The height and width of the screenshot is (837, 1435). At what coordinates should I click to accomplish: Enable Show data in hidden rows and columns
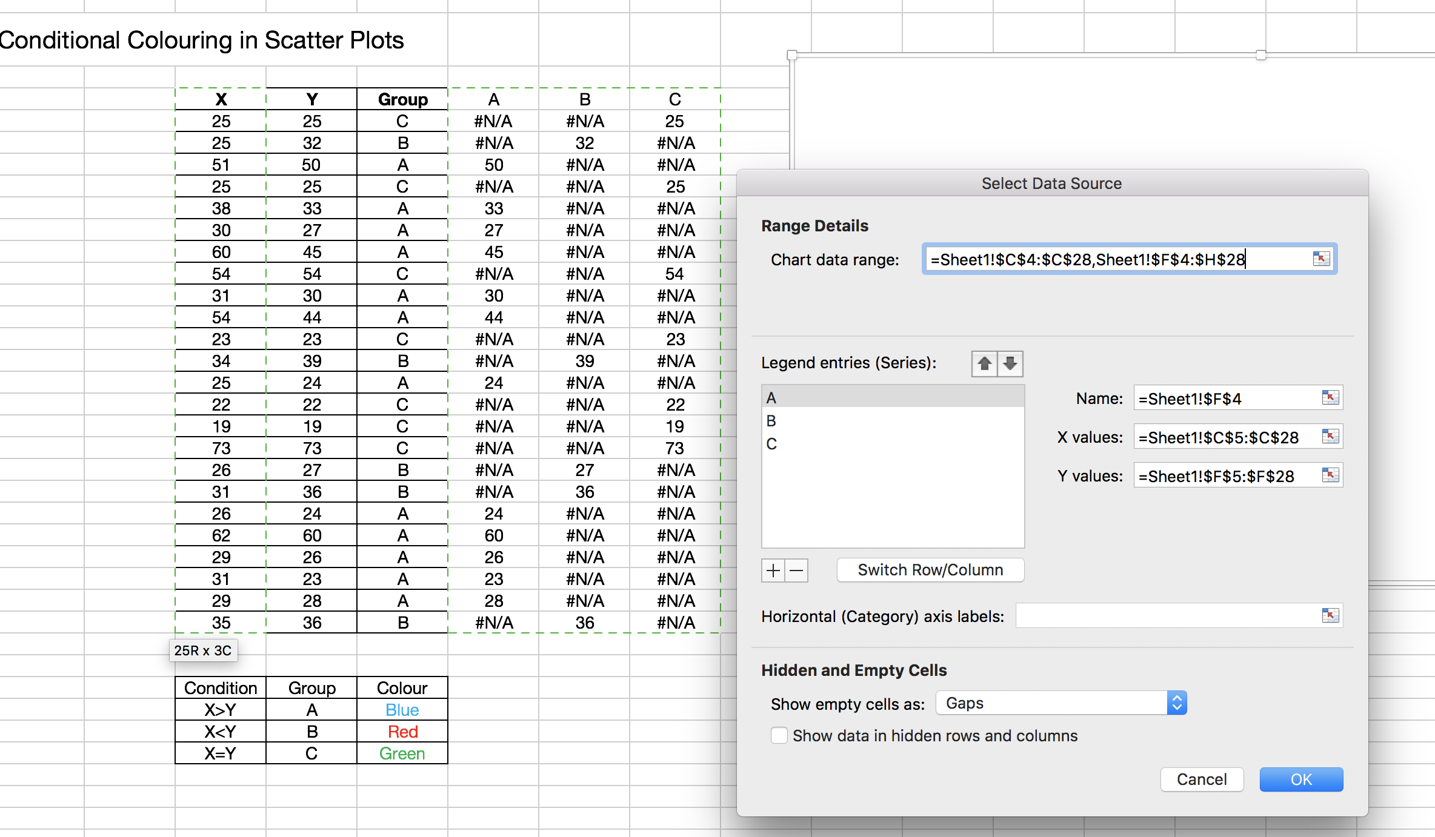click(779, 736)
